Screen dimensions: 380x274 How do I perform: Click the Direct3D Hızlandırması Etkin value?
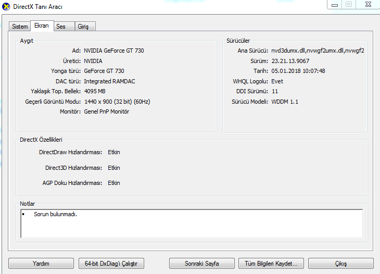pyautogui.click(x=114, y=168)
